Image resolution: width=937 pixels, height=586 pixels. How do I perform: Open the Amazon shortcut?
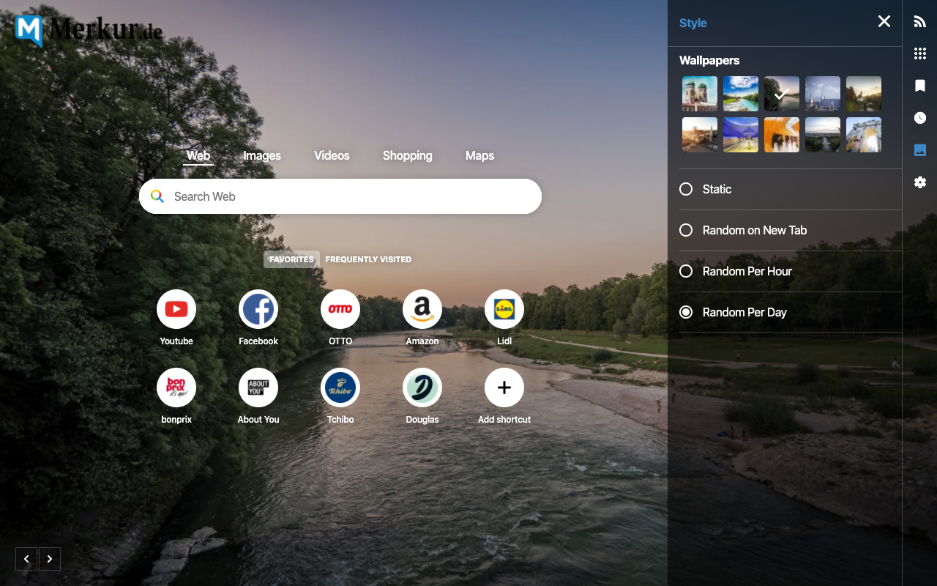422,309
